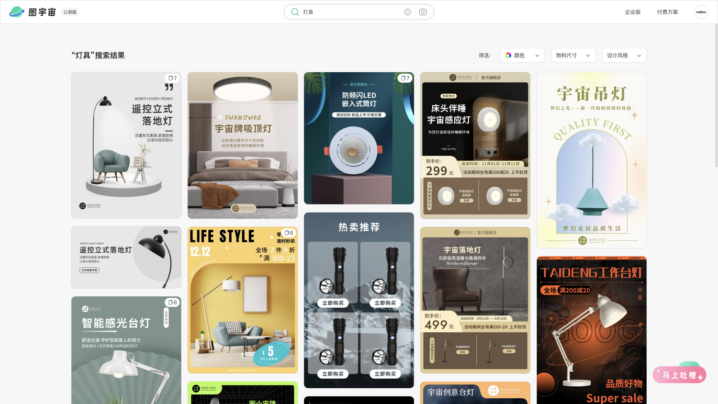This screenshot has width=718, height=404.
Task: Click the 8-page badge on 智能感光台灯 card
Action: coord(172,303)
